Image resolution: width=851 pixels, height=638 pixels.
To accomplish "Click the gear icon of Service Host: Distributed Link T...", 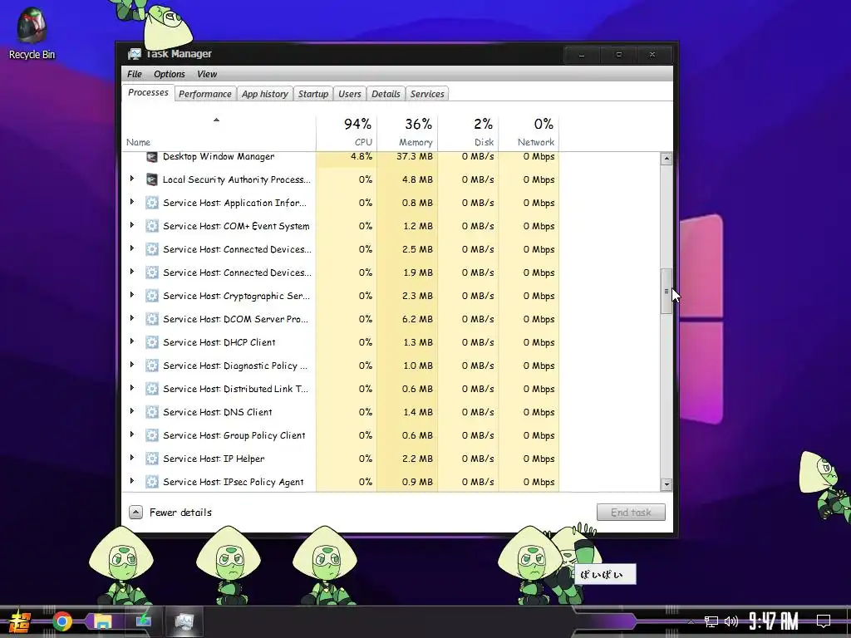I will point(152,389).
